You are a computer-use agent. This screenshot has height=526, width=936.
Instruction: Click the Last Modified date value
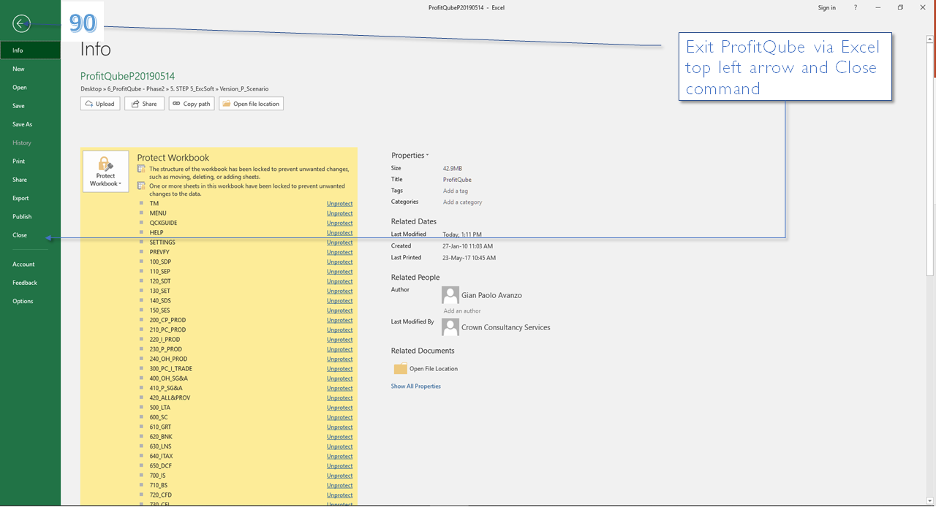point(462,235)
